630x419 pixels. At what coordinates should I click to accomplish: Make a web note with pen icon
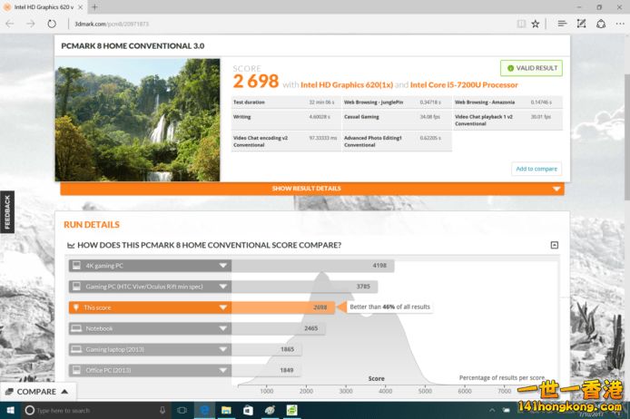coord(581,24)
